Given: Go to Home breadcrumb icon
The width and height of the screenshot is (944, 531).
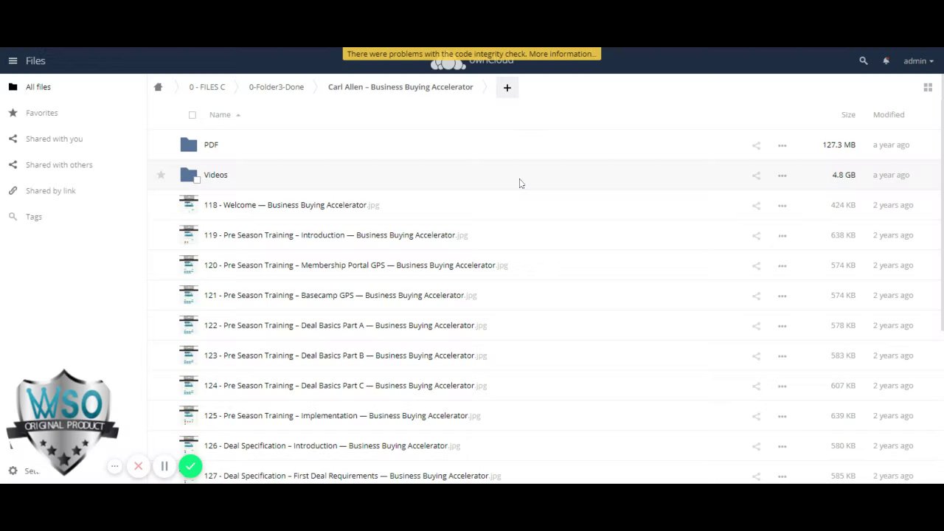Looking at the screenshot, I should [158, 87].
